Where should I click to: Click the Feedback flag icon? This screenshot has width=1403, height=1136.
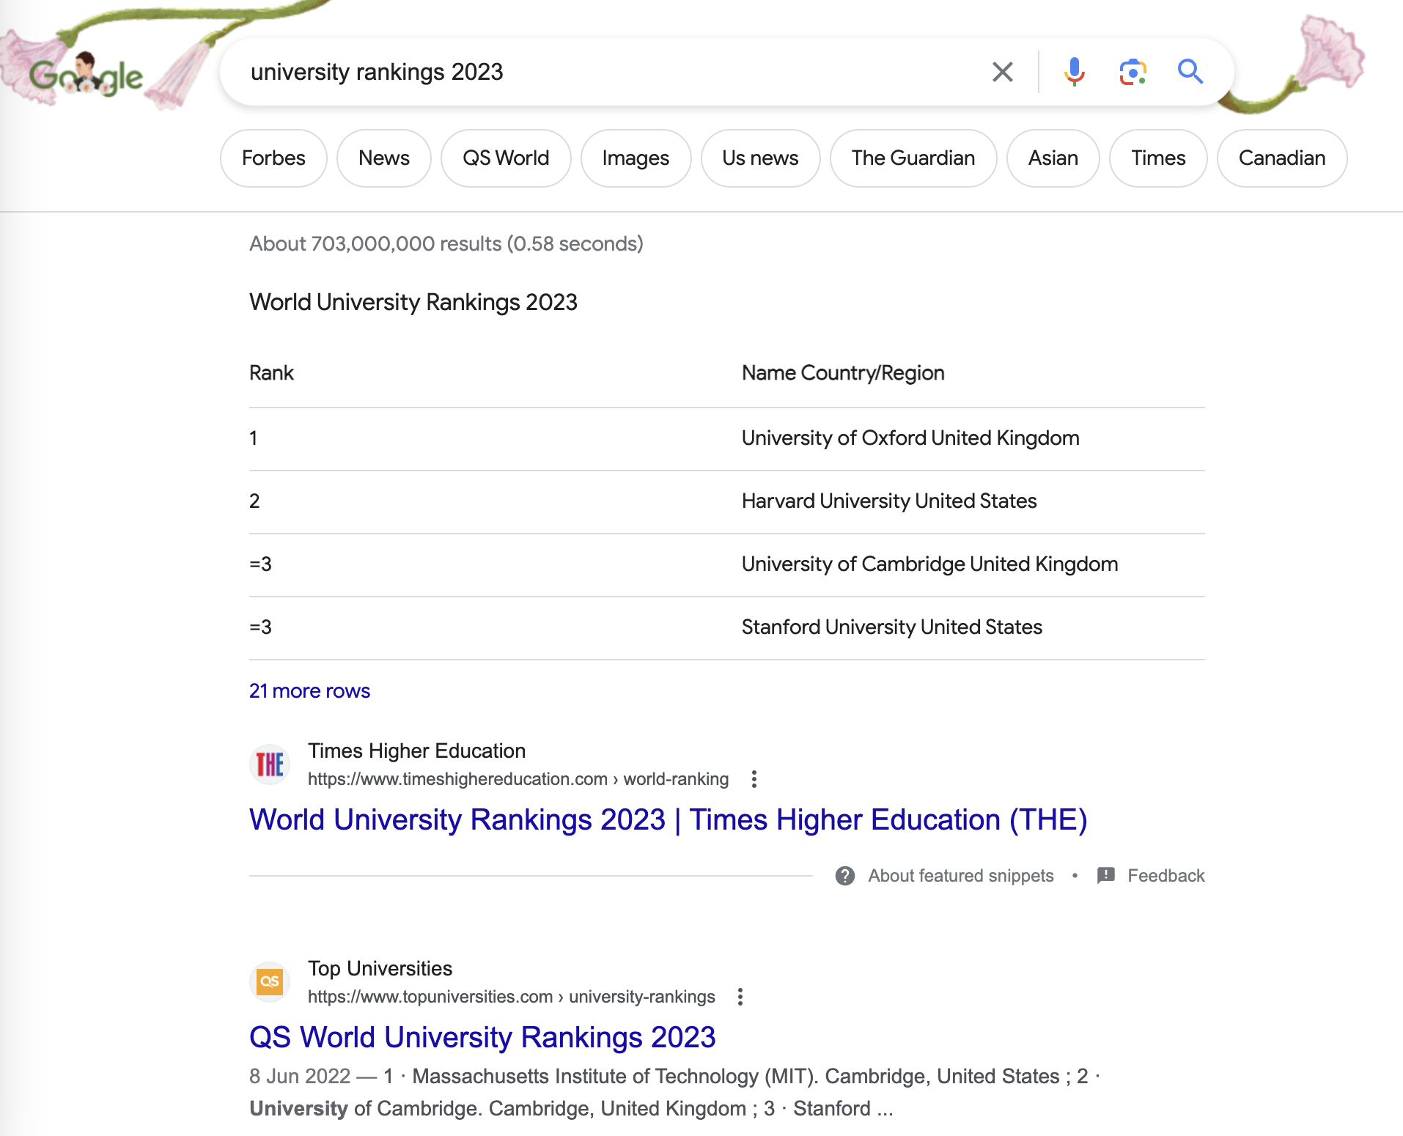pyautogui.click(x=1105, y=876)
